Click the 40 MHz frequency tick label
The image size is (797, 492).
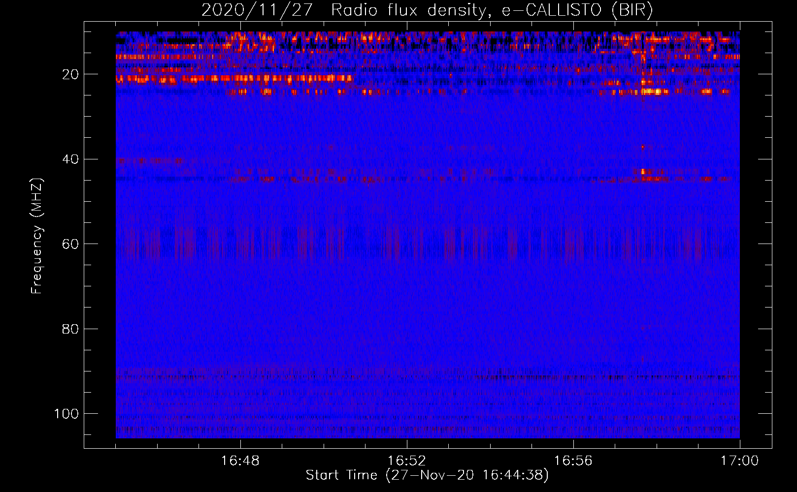70,159
